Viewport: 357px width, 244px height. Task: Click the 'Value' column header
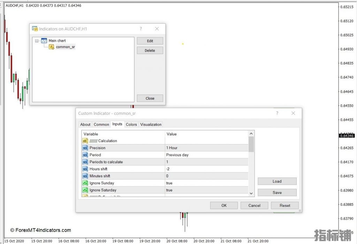[172, 134]
